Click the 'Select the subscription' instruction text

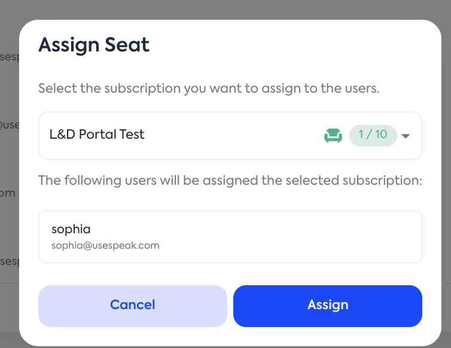(x=209, y=88)
